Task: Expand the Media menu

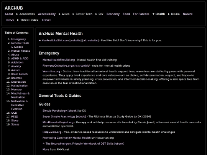Action: (174, 14)
